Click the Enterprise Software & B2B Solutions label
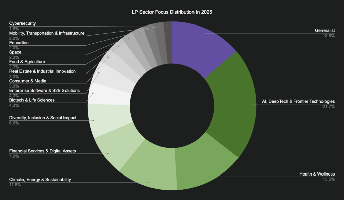344x200 pixels. tap(44, 90)
